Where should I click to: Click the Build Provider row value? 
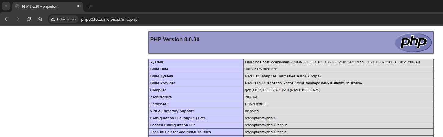pyautogui.click(x=303, y=83)
